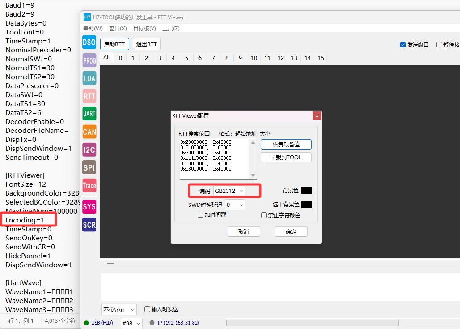Open the CAN bus module

point(89,132)
